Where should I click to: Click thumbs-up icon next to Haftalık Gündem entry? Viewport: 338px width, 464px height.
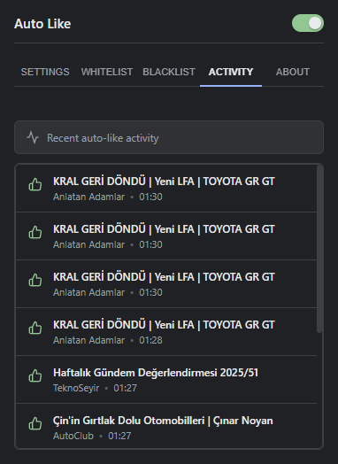(x=35, y=376)
